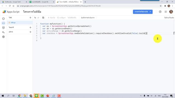Run the selected function

coord(51,18)
